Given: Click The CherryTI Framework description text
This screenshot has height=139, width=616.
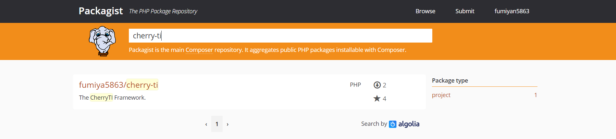Looking at the screenshot, I should pyautogui.click(x=112, y=98).
